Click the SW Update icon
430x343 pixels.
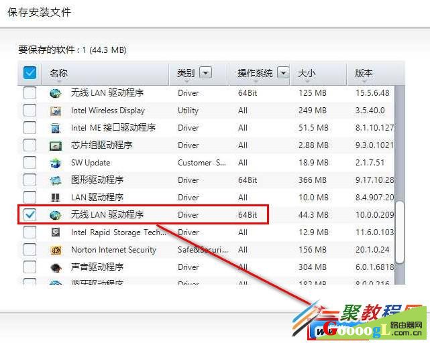pos(56,163)
